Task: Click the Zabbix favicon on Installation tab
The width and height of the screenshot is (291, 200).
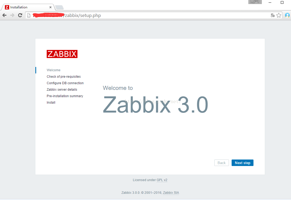Action: [7, 7]
